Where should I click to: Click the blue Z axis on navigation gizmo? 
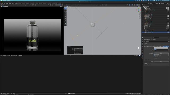139,10
